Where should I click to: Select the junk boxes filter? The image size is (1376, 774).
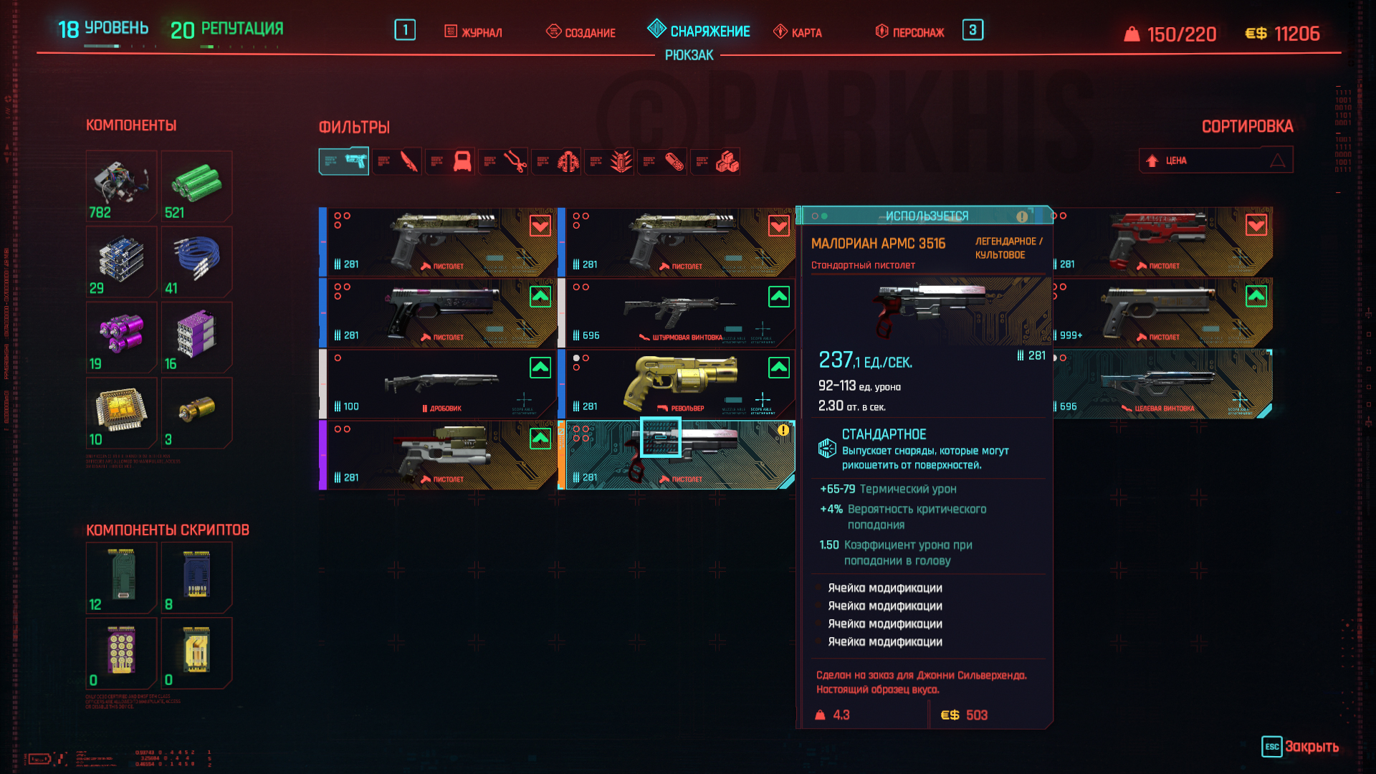[x=715, y=161]
